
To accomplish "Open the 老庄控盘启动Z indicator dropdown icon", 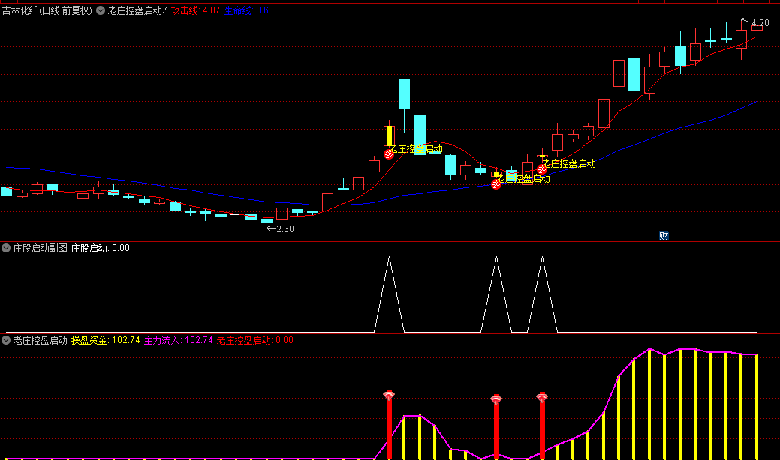I will coord(101,10).
